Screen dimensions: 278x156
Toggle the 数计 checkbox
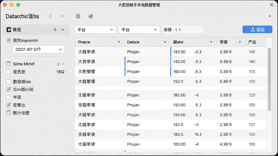[x=8, y=113]
